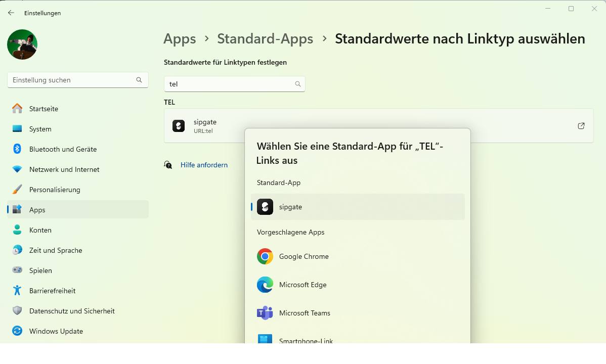This screenshot has height=364, width=606.
Task: Focus the 'Einstellung suchen' search field
Action: point(78,80)
